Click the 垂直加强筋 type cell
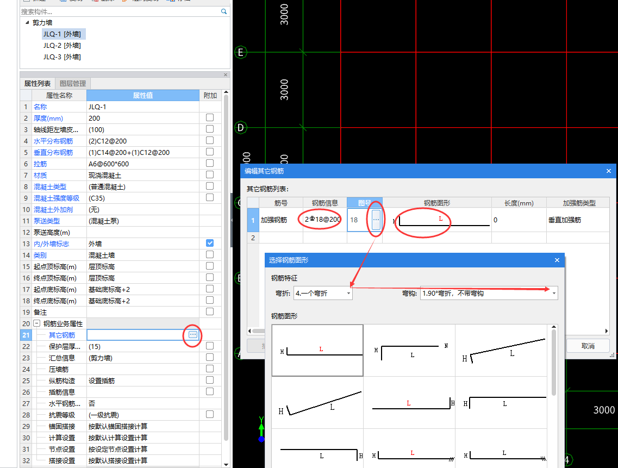 pos(579,220)
